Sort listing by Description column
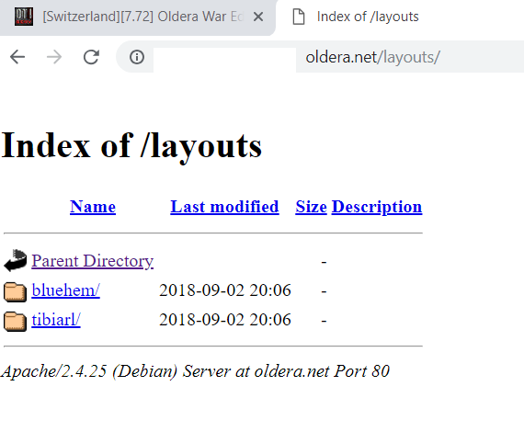 [377, 207]
